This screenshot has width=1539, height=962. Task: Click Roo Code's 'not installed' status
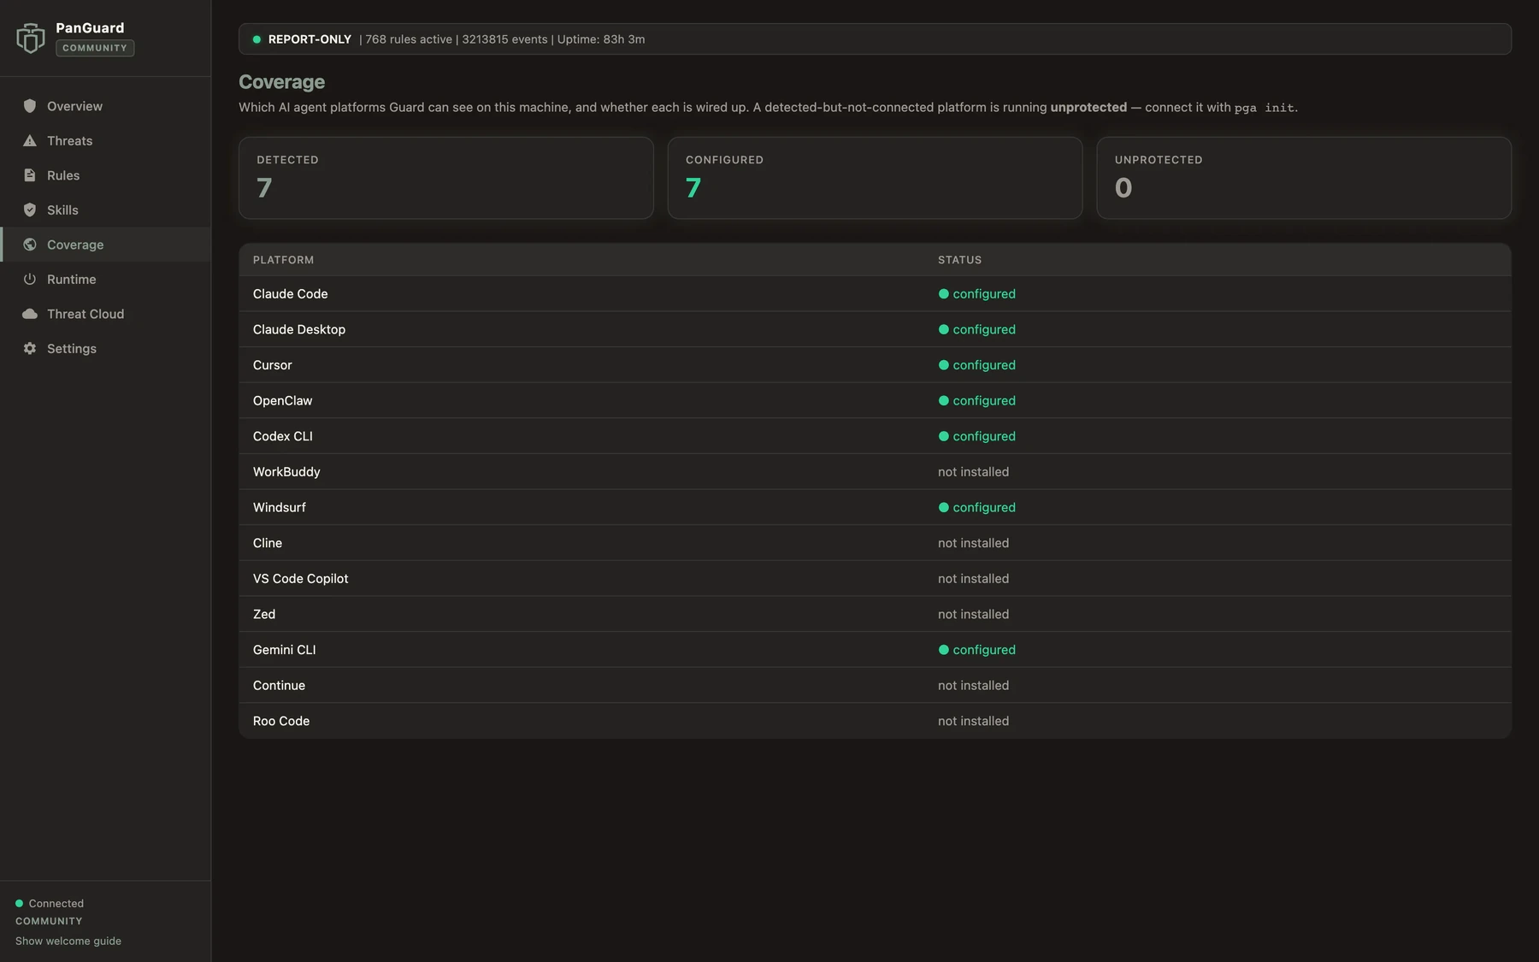(x=973, y=721)
